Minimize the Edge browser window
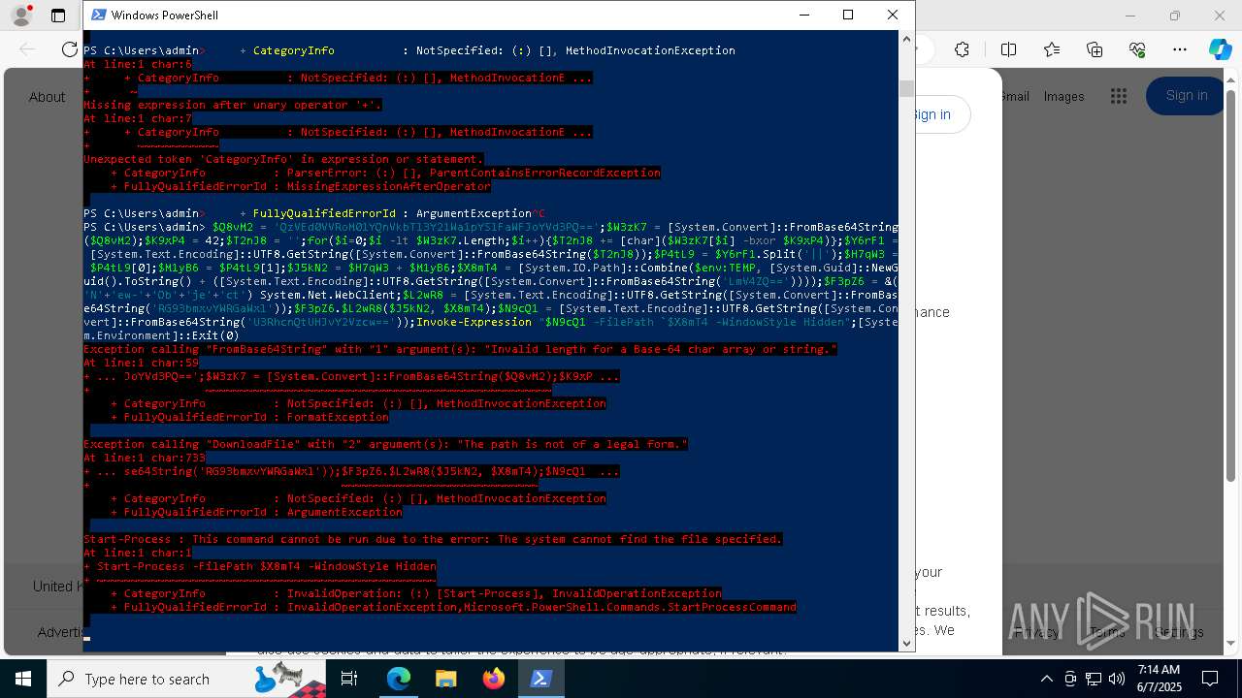The width and height of the screenshot is (1242, 698). 1130,16
